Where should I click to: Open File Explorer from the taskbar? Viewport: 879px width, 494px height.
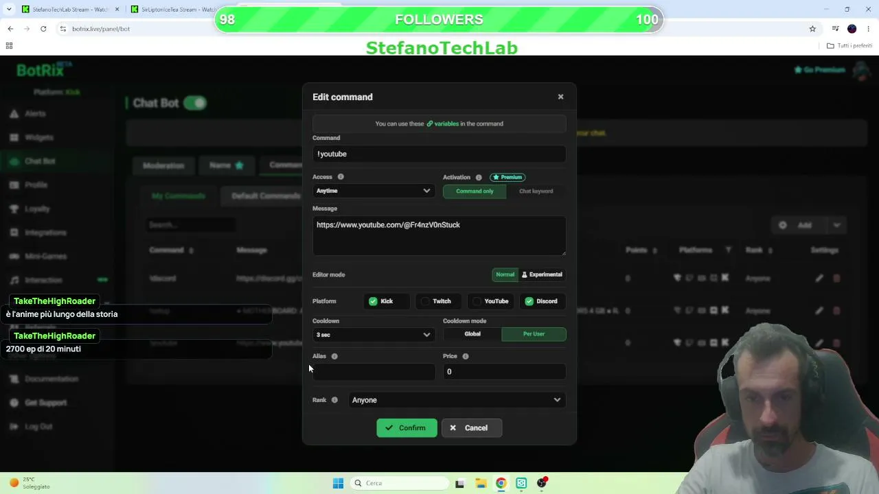coord(481,483)
